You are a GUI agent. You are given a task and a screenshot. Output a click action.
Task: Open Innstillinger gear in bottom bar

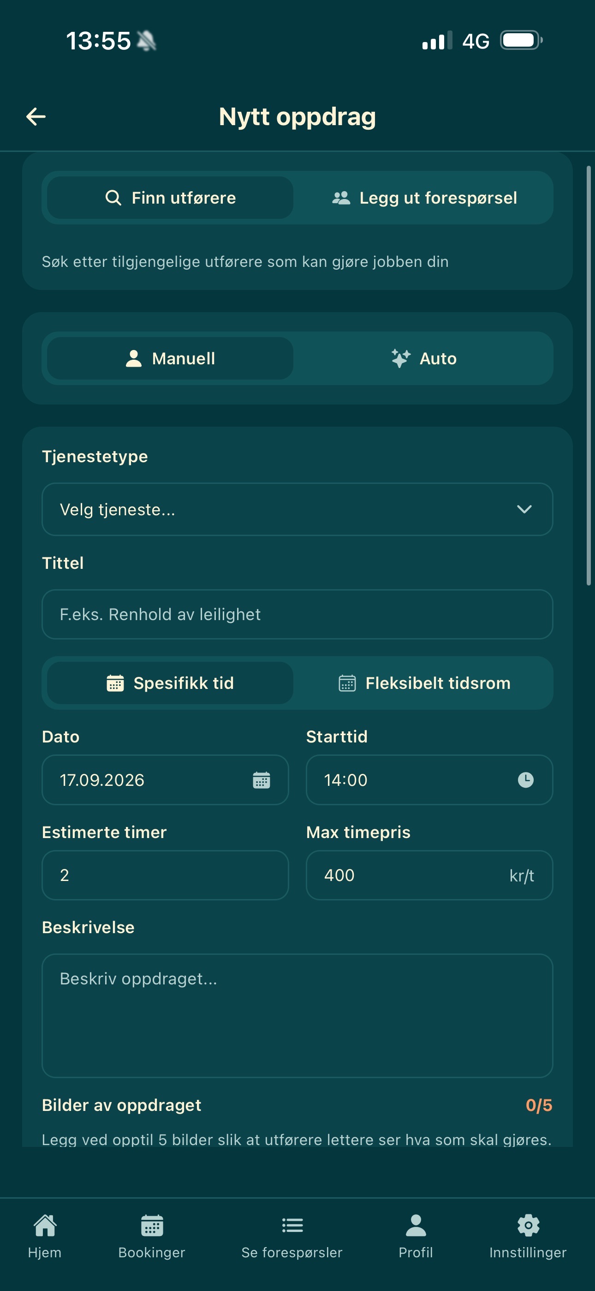(528, 1237)
